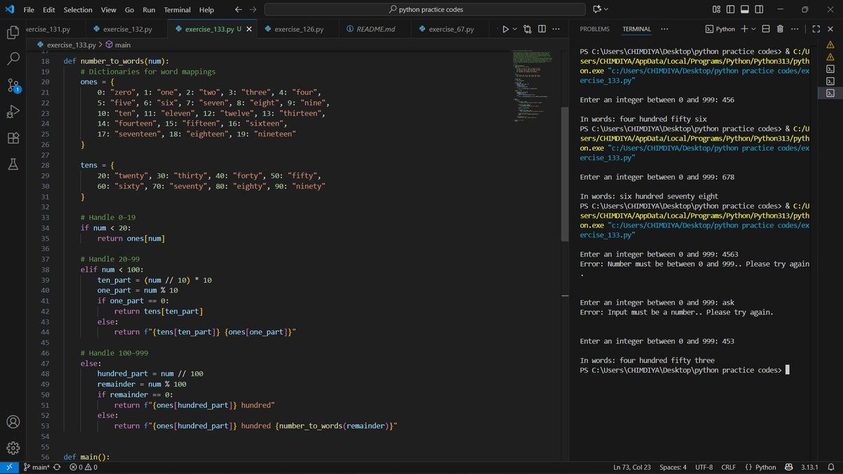Go back with the navigation arrow

238,10
